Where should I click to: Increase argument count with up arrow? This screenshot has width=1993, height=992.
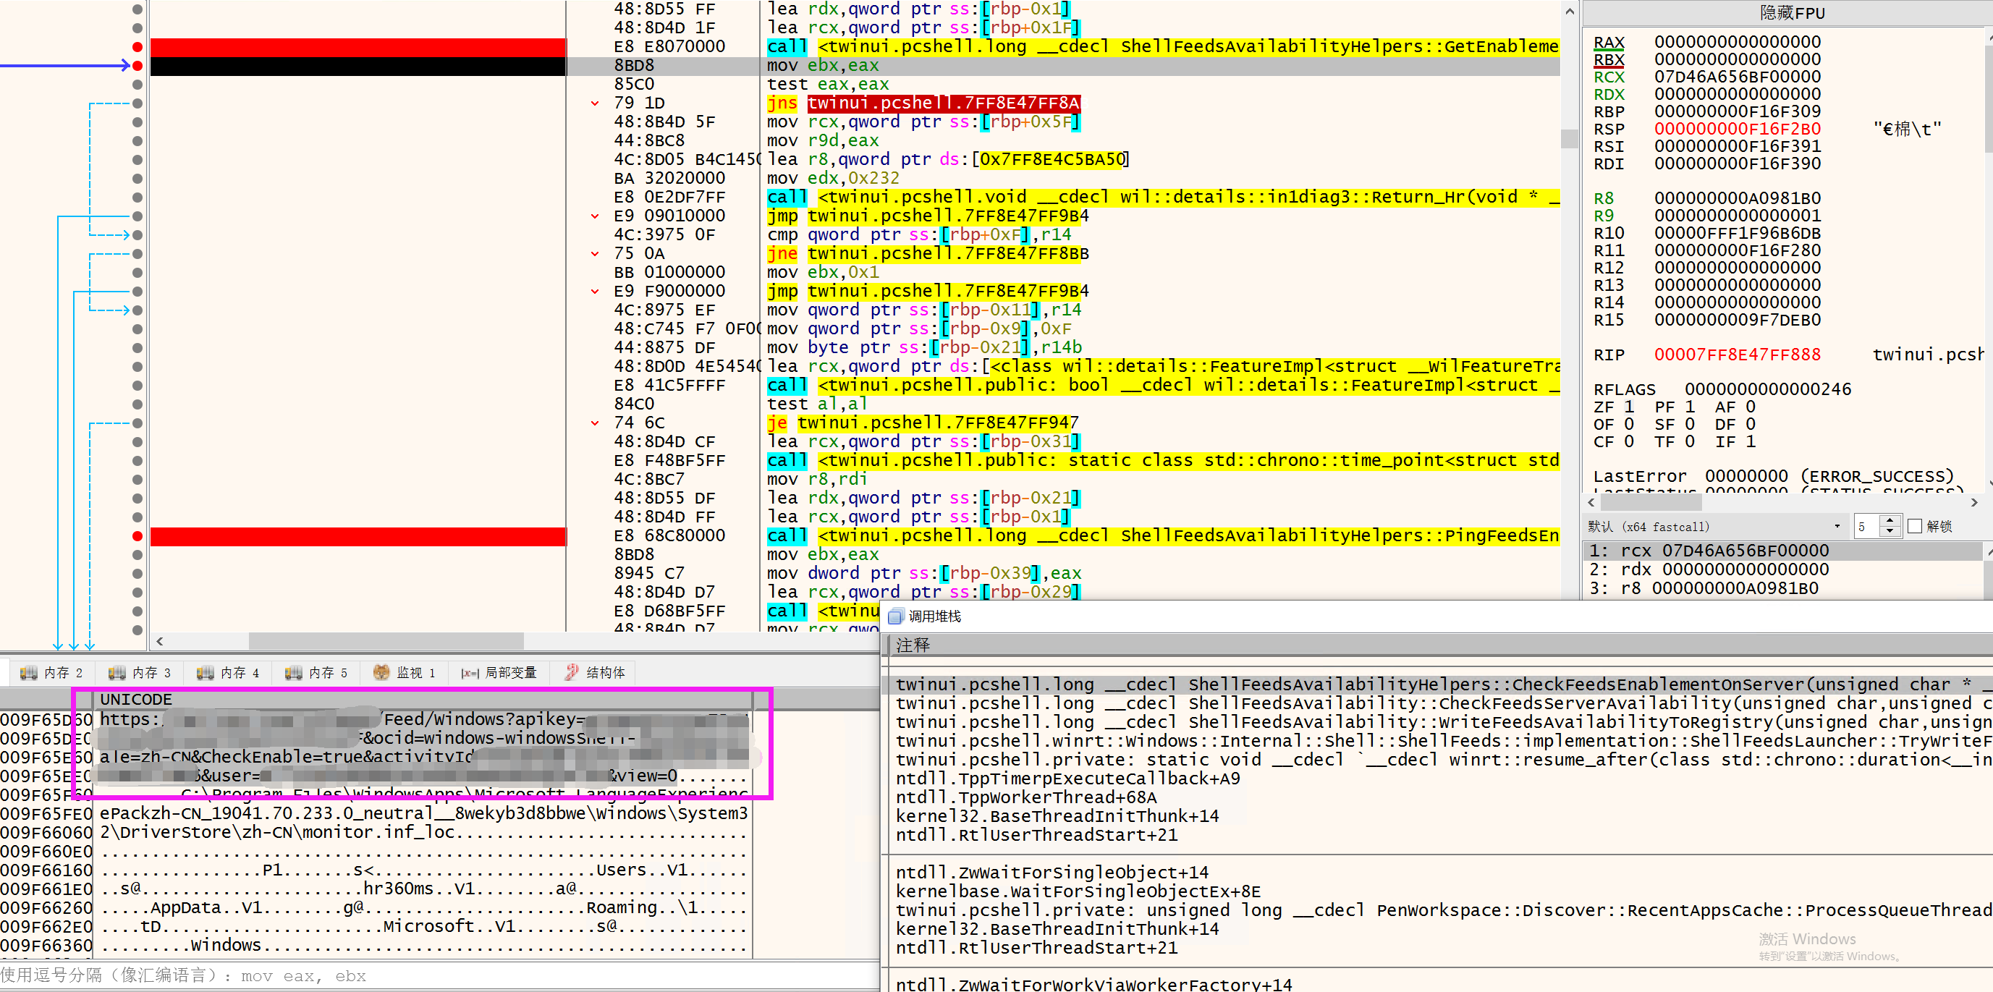coord(1890,521)
